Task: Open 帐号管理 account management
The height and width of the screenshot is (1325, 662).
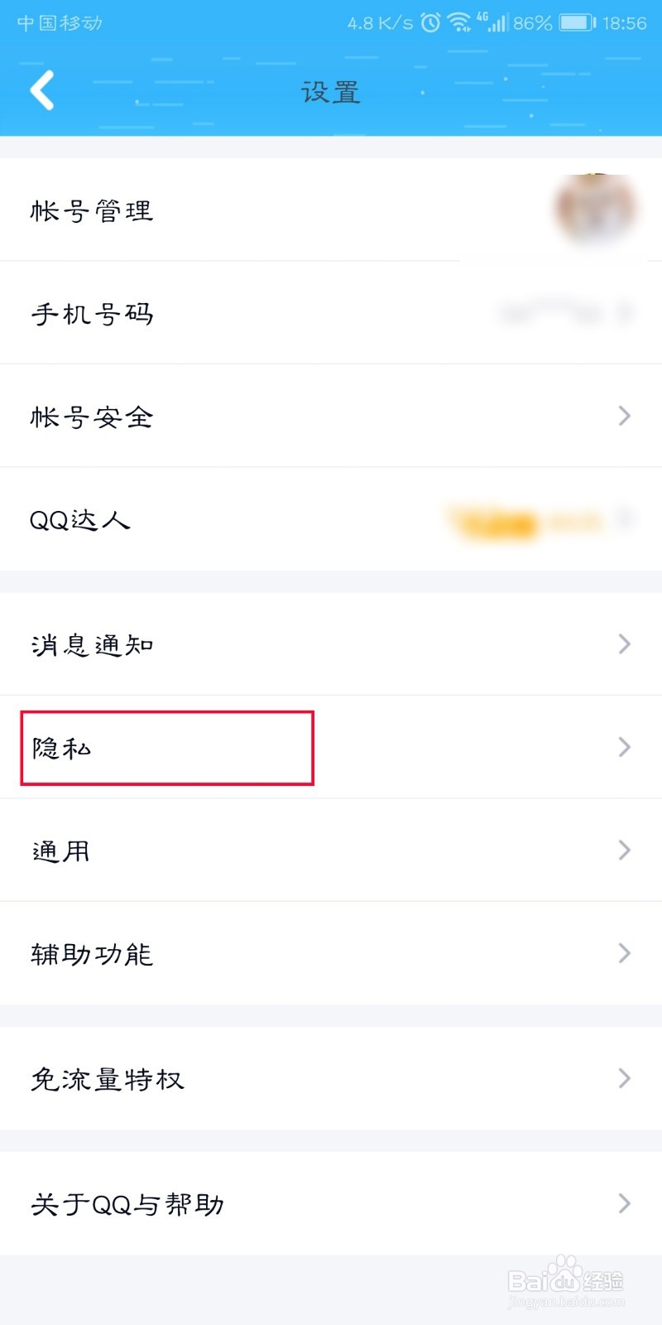Action: (x=92, y=210)
